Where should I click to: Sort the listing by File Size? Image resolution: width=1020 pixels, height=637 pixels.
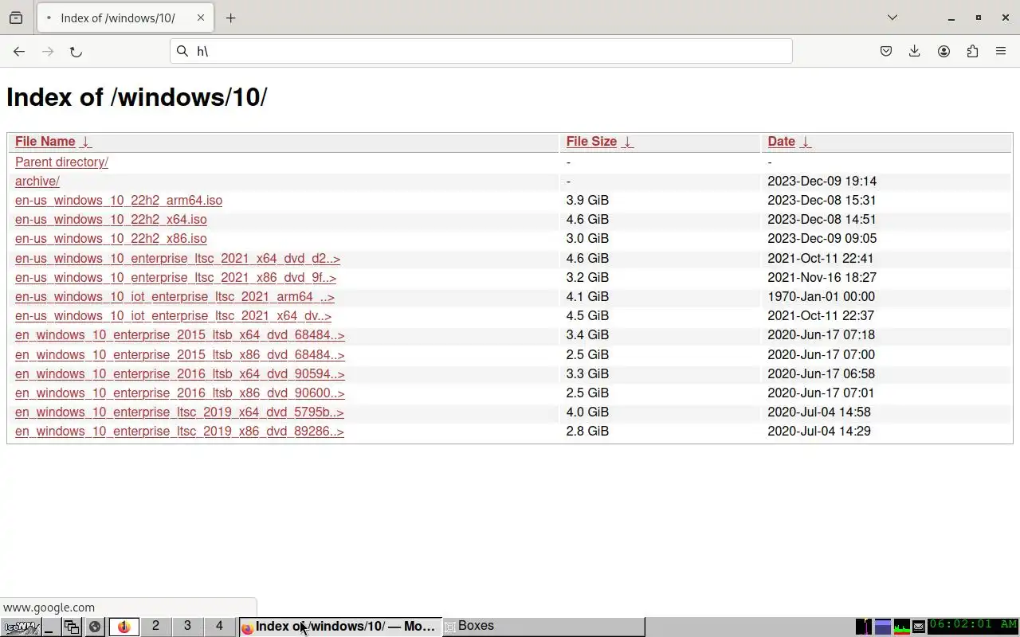click(x=591, y=142)
